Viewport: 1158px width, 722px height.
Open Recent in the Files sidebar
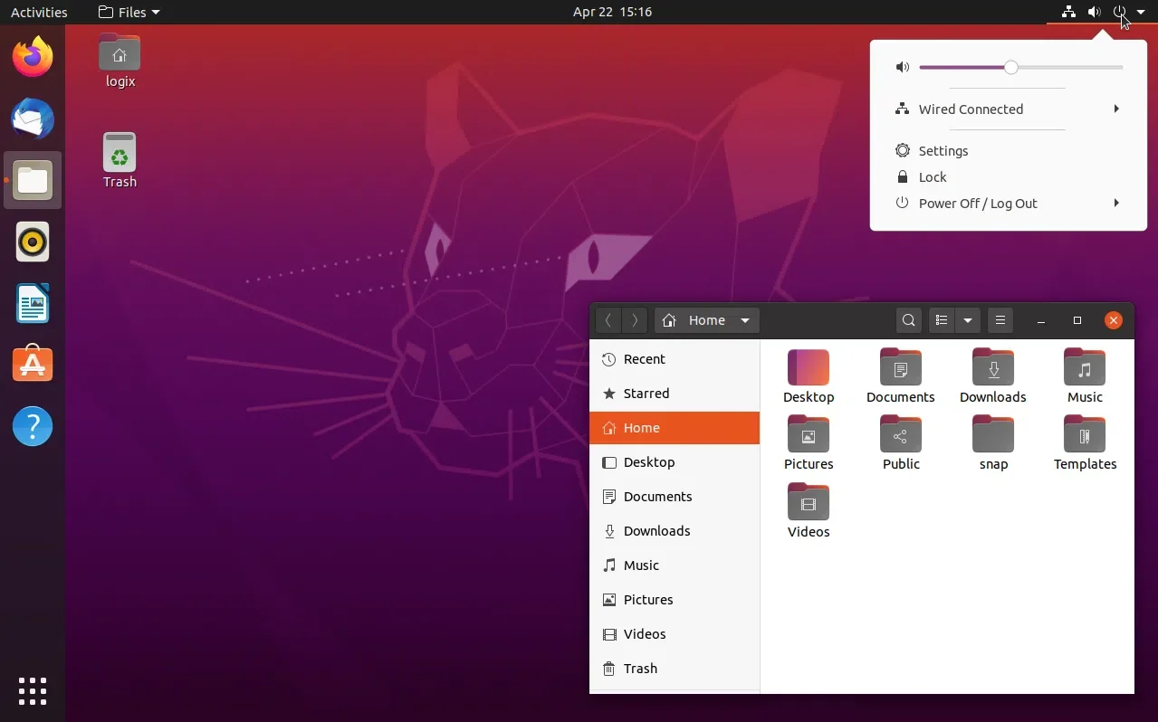click(x=675, y=359)
